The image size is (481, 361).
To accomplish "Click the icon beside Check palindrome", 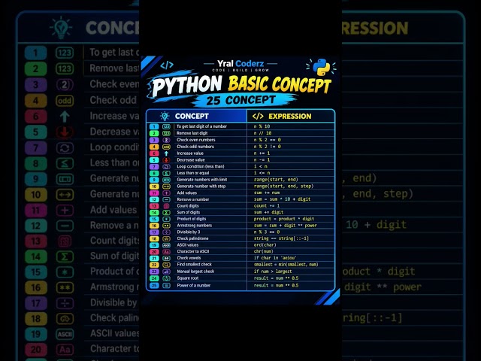I will [166, 238].
